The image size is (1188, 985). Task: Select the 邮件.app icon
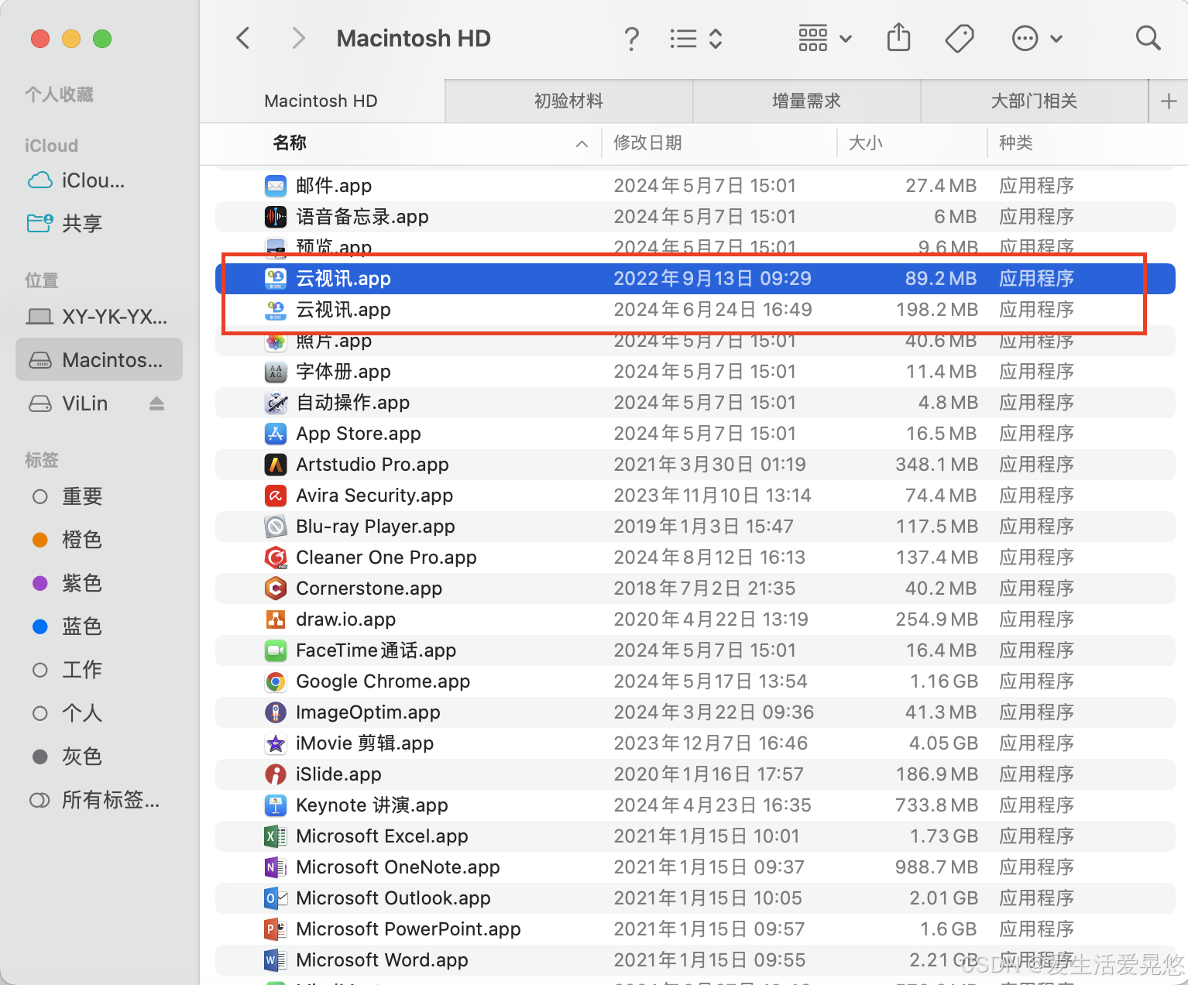[x=276, y=185]
